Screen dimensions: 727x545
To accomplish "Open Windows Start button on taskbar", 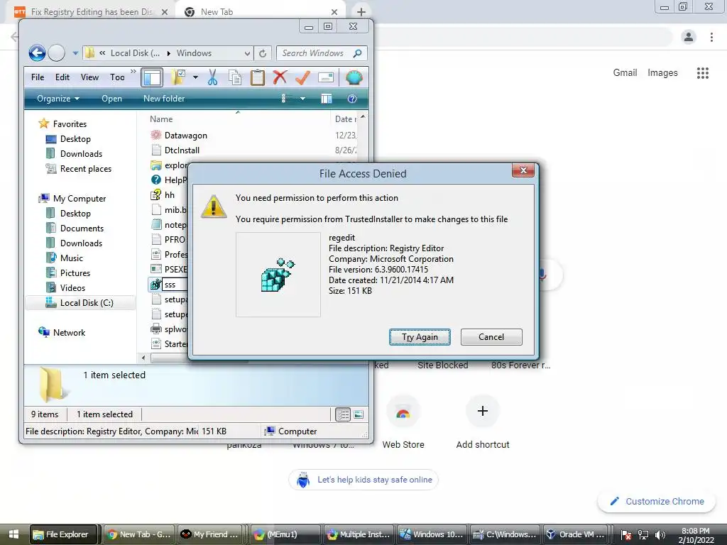I will coord(13,534).
